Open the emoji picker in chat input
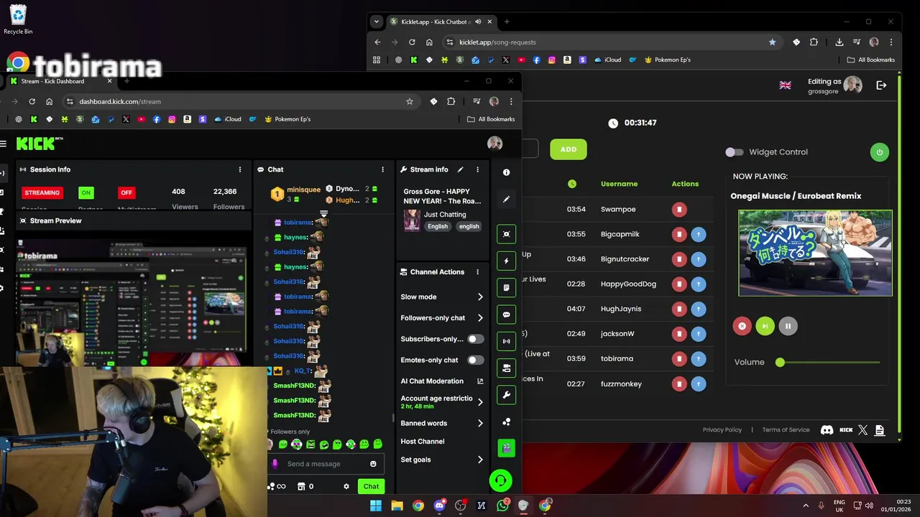The height and width of the screenshot is (517, 920). point(373,464)
